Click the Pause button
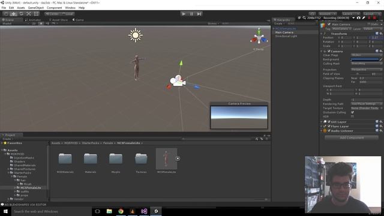The image size is (384, 216). pos(191,14)
